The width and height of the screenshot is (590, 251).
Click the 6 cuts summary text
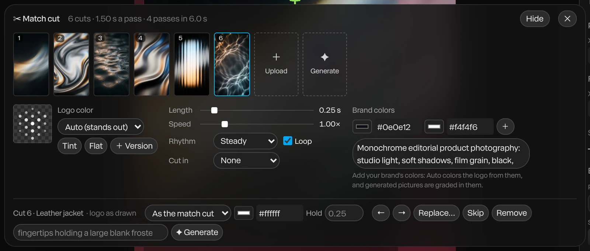[137, 19]
